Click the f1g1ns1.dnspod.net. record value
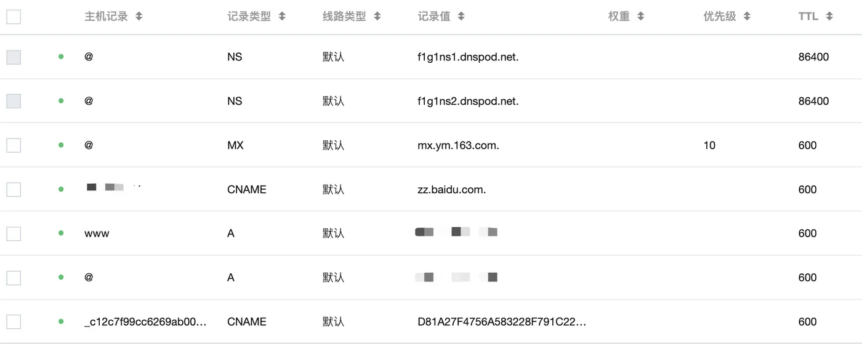Viewport: 862px width, 351px height. [x=468, y=57]
